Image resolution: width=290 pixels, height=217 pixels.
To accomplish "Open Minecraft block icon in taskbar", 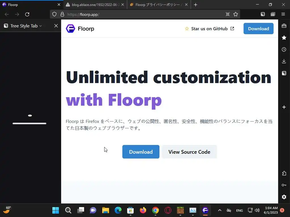I will click(x=180, y=210).
